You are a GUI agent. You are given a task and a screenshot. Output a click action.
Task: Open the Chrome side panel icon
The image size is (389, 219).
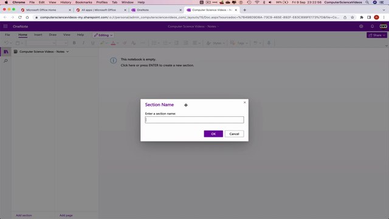[369, 18]
